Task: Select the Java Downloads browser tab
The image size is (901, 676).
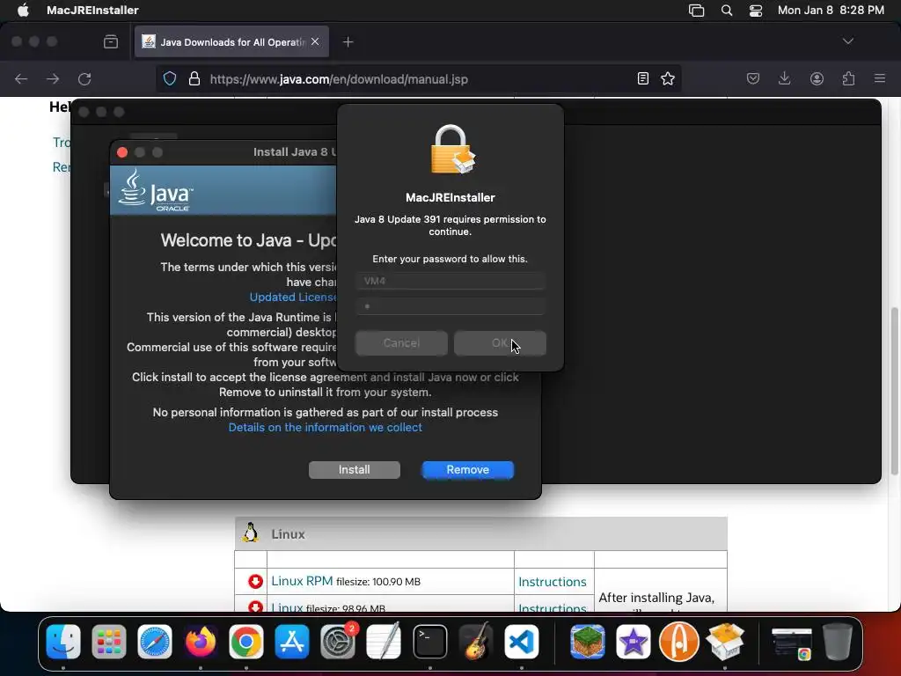Action: pos(231,42)
